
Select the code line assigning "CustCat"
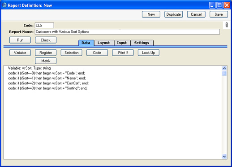pyautogui.click(x=48, y=83)
